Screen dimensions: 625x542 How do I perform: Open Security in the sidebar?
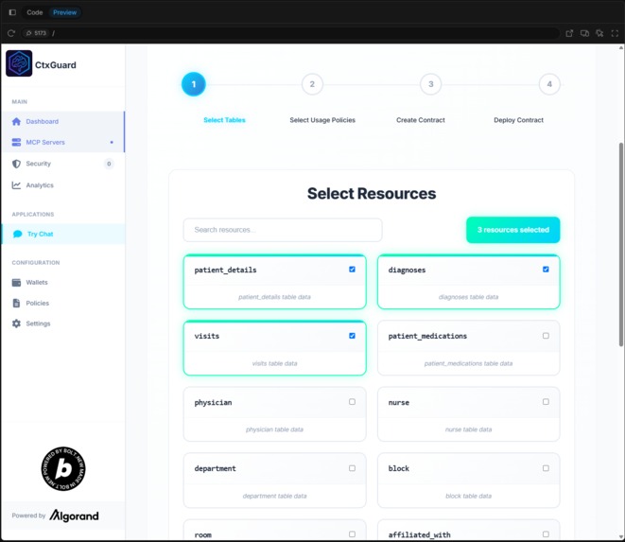[x=63, y=164]
